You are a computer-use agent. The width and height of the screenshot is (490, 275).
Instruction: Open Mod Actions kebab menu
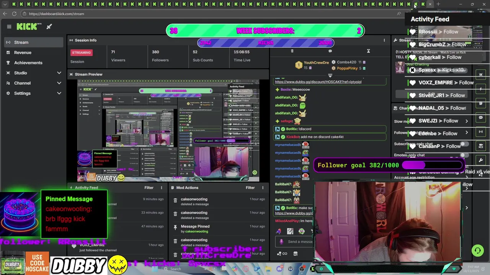pos(263,188)
